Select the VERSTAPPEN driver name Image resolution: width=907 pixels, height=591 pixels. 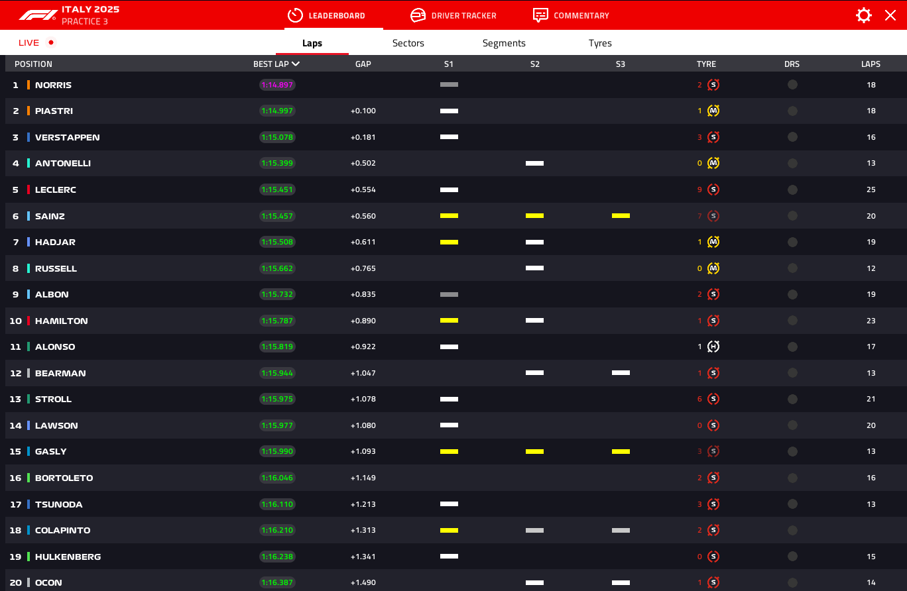point(68,137)
